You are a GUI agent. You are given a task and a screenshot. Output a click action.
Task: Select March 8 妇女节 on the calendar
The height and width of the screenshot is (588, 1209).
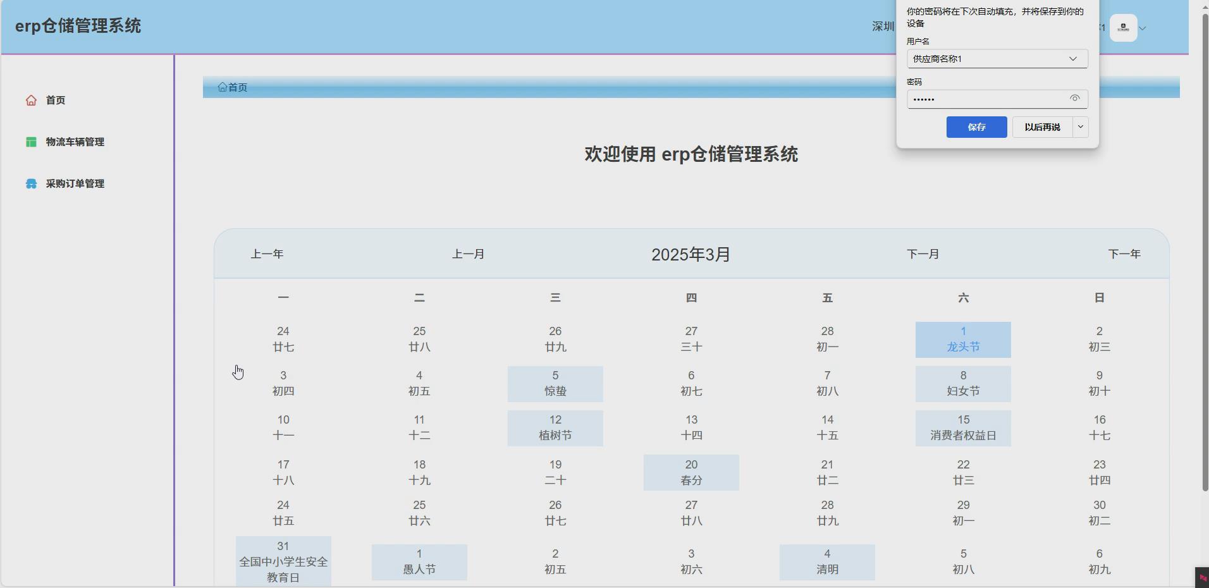pyautogui.click(x=963, y=384)
